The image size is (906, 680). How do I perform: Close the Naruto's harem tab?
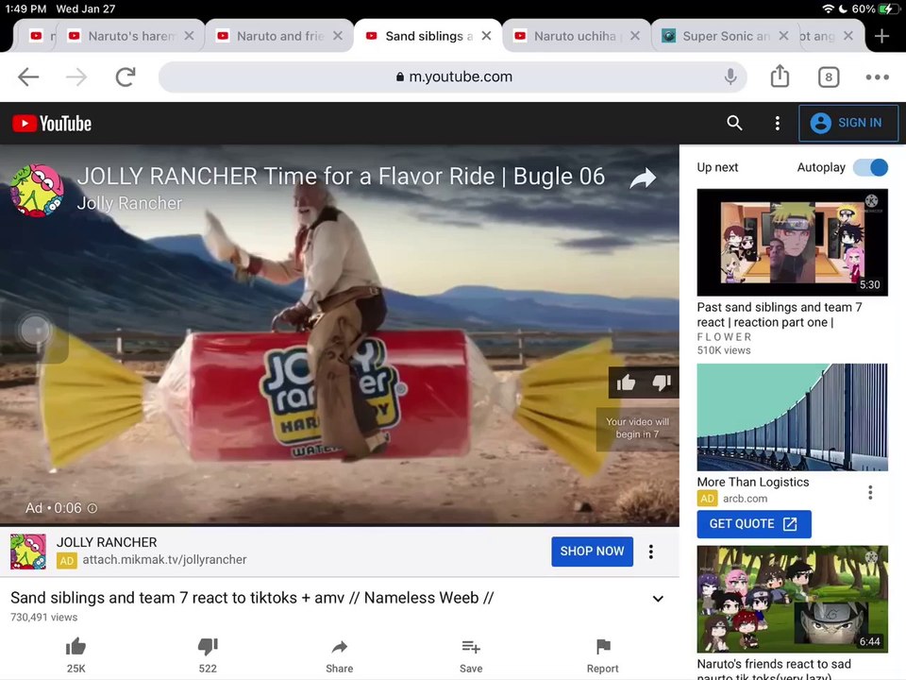click(189, 36)
